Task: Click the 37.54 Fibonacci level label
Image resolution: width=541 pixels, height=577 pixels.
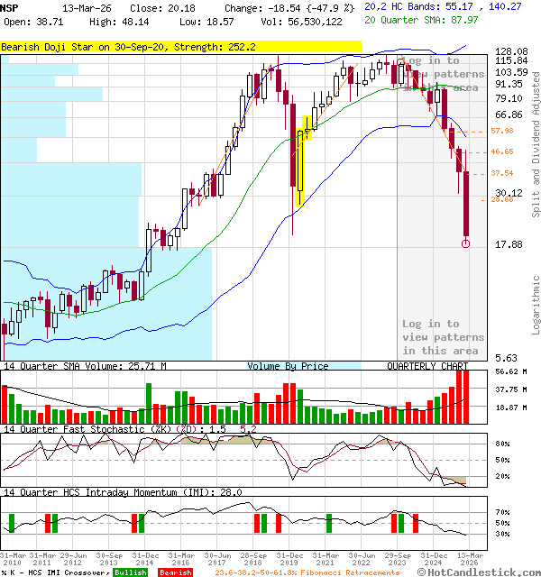Action: tap(502, 173)
